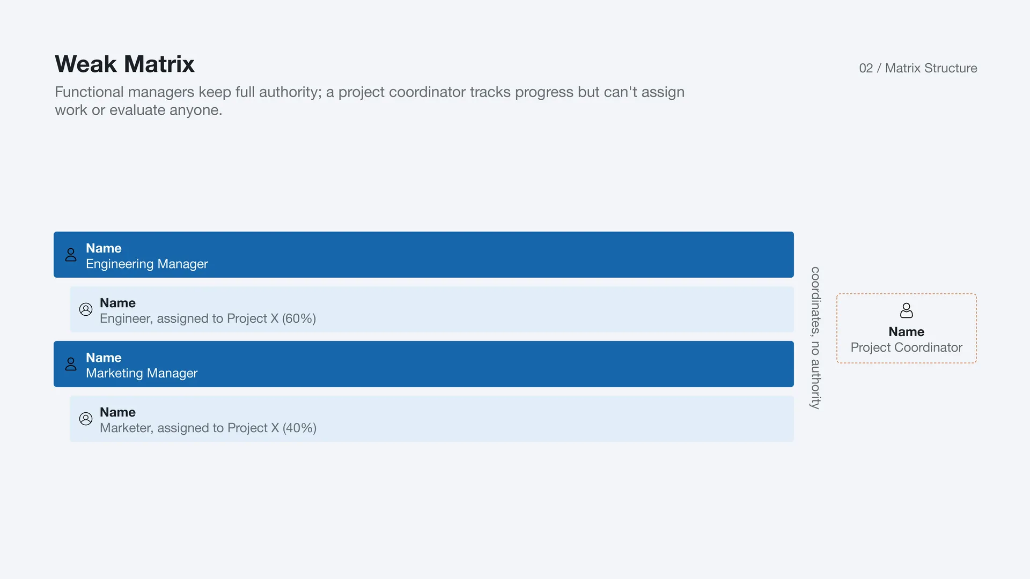Click the Engineer row circular avatar icon
Image resolution: width=1030 pixels, height=579 pixels.
pyautogui.click(x=86, y=309)
